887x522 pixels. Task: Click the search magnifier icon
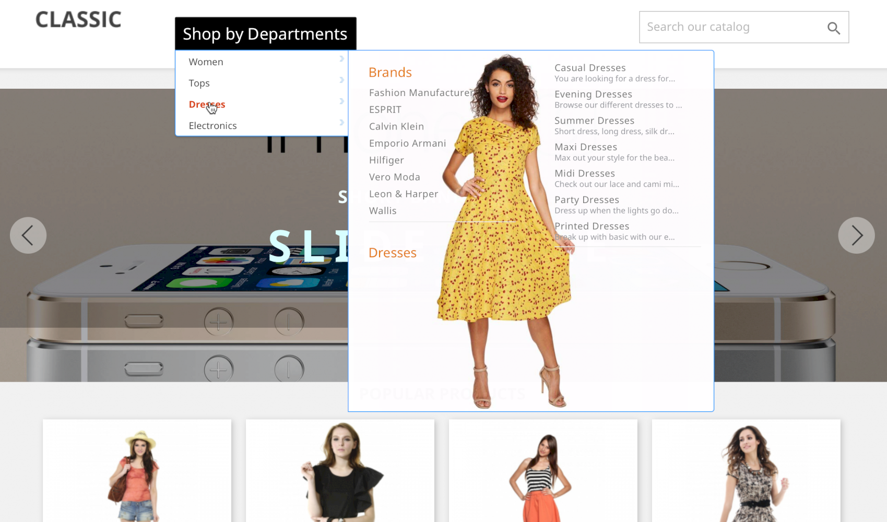click(x=833, y=28)
